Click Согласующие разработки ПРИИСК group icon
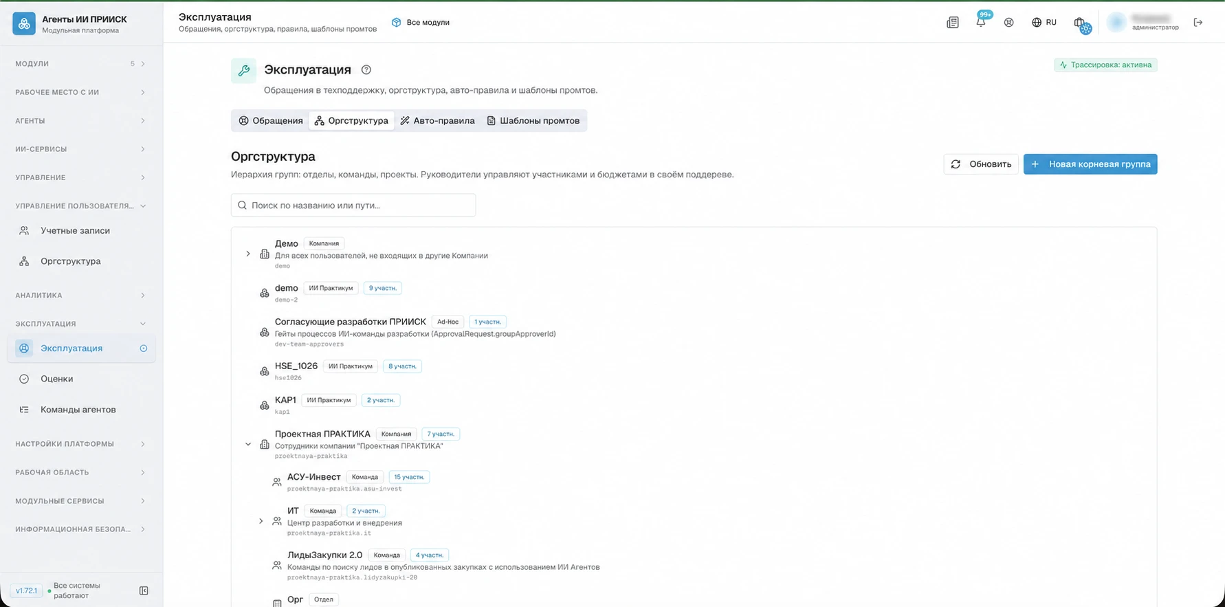 tap(265, 332)
